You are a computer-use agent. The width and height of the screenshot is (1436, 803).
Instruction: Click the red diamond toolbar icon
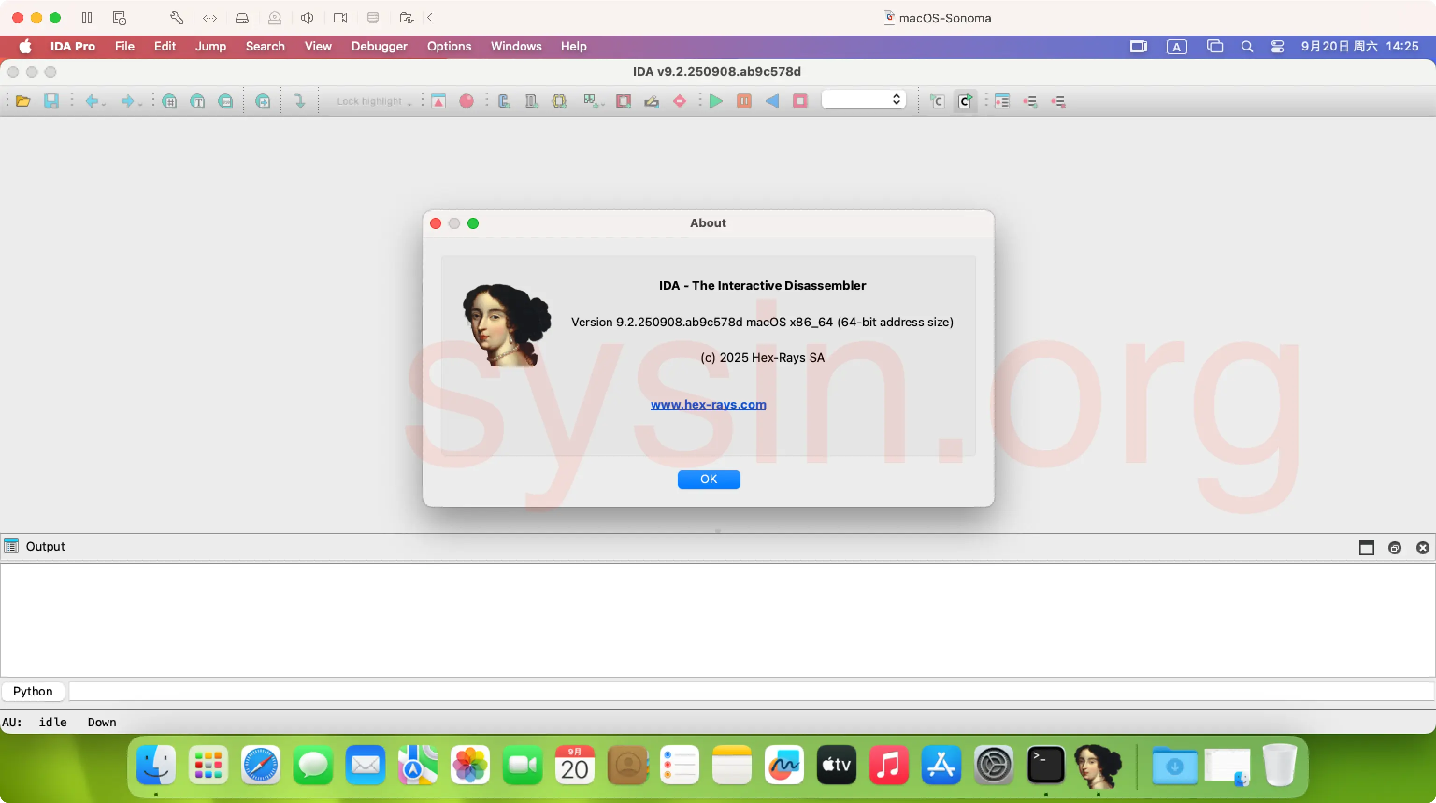(679, 101)
